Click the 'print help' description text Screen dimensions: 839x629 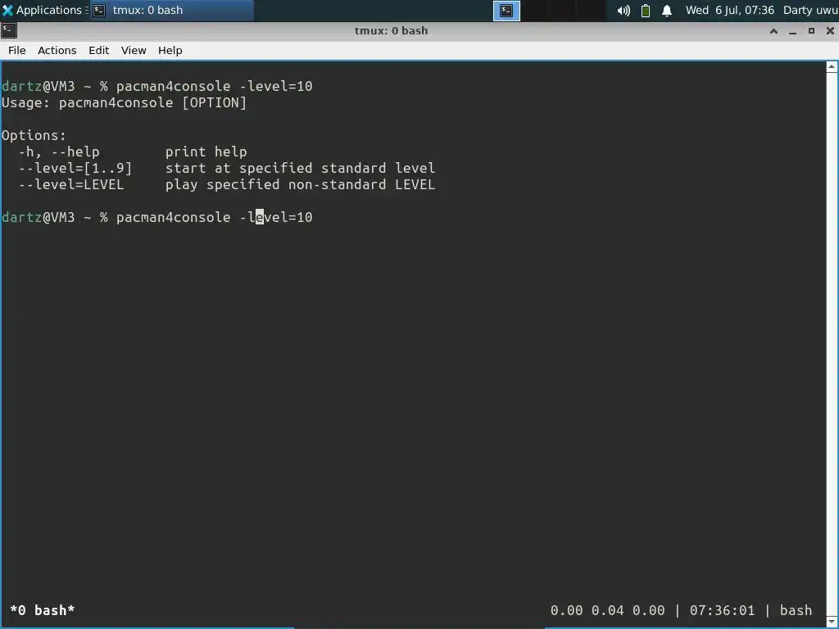point(206,152)
